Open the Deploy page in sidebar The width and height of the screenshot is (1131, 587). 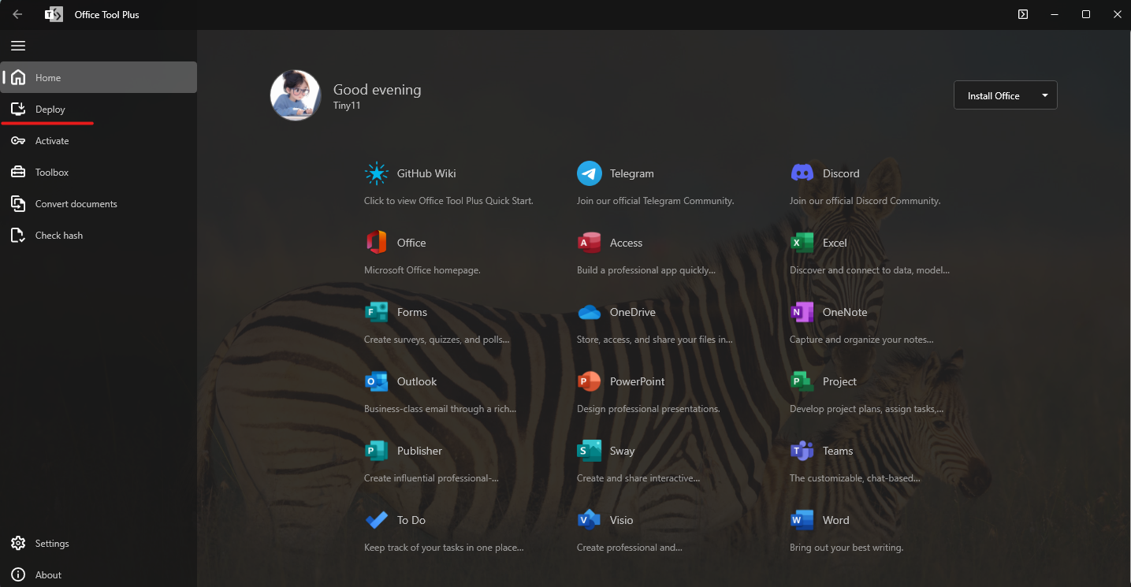[x=50, y=110]
